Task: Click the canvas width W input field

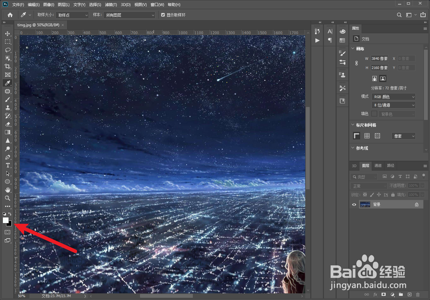Action: pos(380,59)
